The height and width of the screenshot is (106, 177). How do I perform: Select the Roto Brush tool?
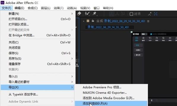87,14
